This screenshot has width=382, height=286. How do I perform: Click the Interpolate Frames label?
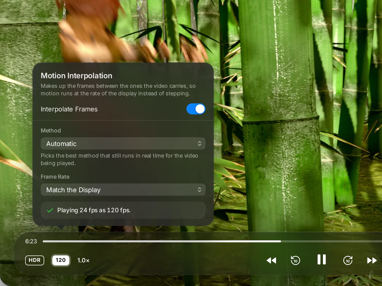(69, 109)
